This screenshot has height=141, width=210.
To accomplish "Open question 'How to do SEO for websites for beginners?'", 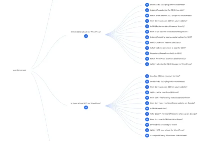I will click(x=169, y=32).
